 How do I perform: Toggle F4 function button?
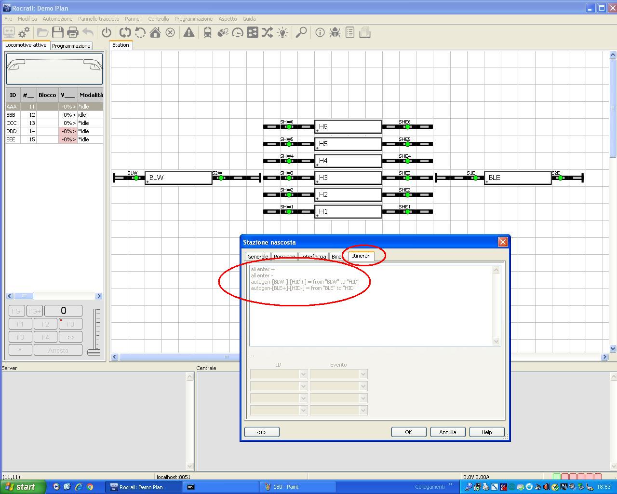pos(45,337)
